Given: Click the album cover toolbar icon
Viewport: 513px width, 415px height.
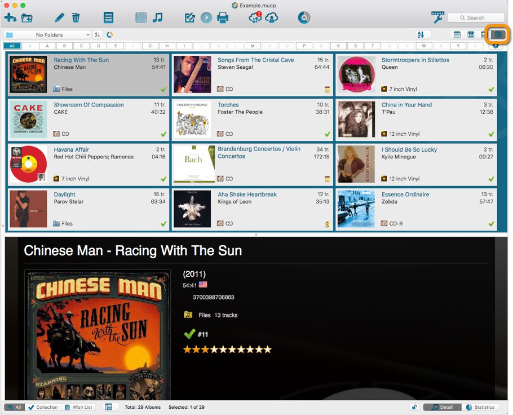Looking at the screenshot, I should coord(141,17).
